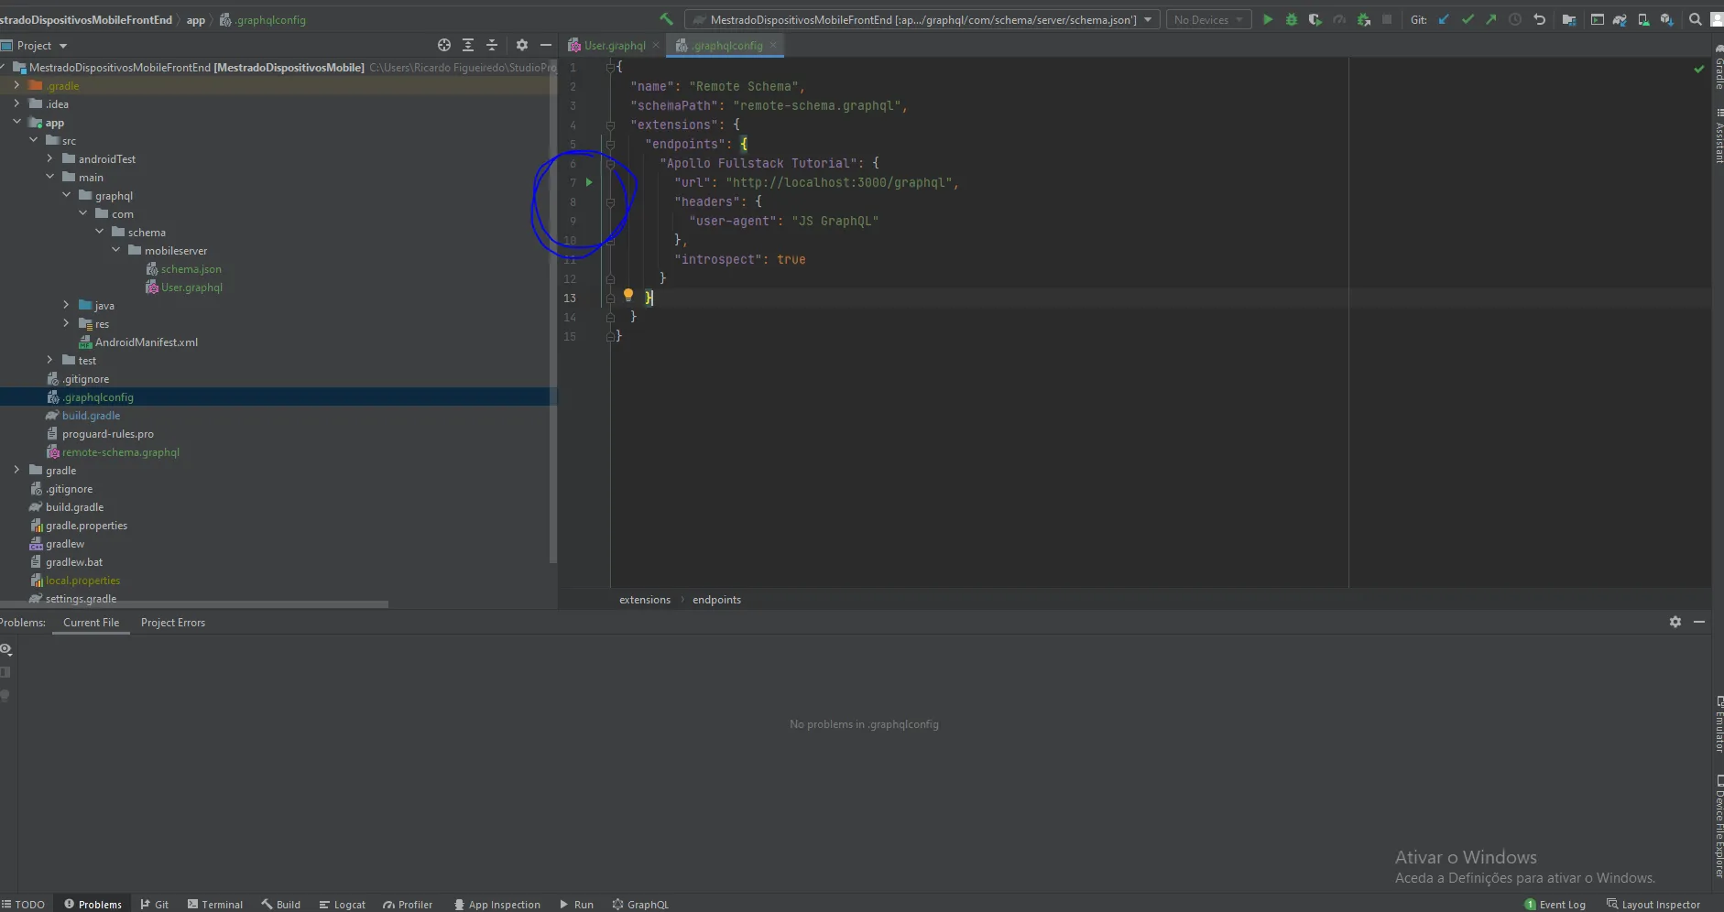
Task: Click the Debug bug icon in toolbar
Action: [x=1292, y=19]
